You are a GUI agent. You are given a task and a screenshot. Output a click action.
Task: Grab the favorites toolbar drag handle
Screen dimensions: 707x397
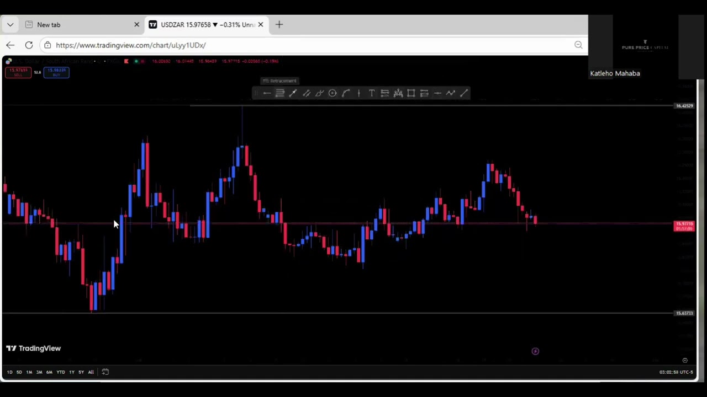(x=256, y=93)
